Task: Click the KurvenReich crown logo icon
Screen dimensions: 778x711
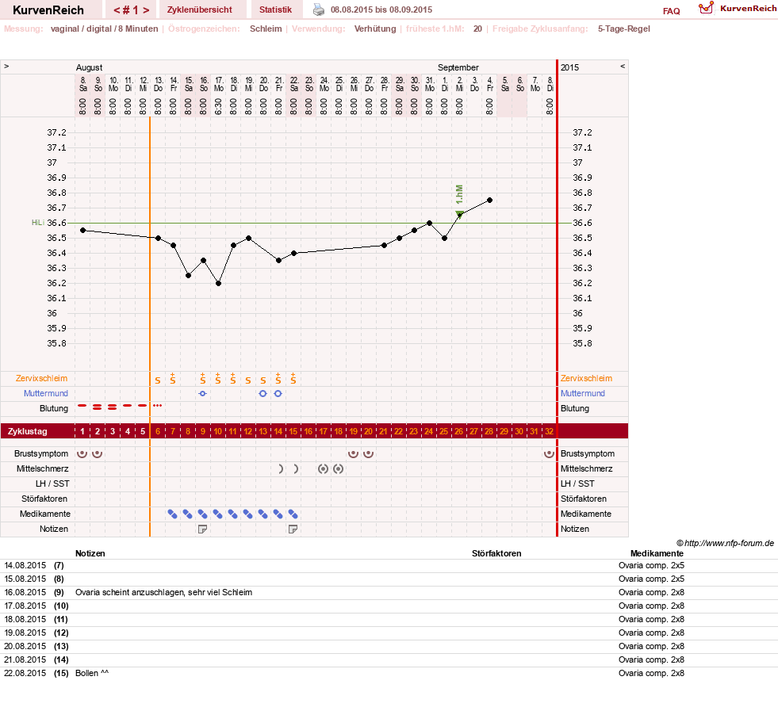Action: (706, 8)
